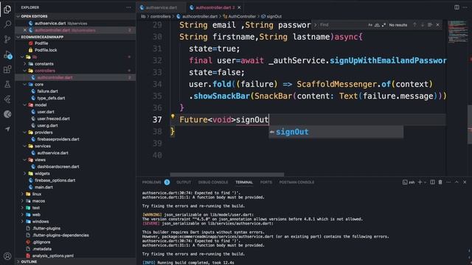Collapse the providers folder
472x265 pixels.
[25, 132]
